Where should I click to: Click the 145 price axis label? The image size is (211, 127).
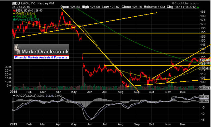[x=203, y=45]
